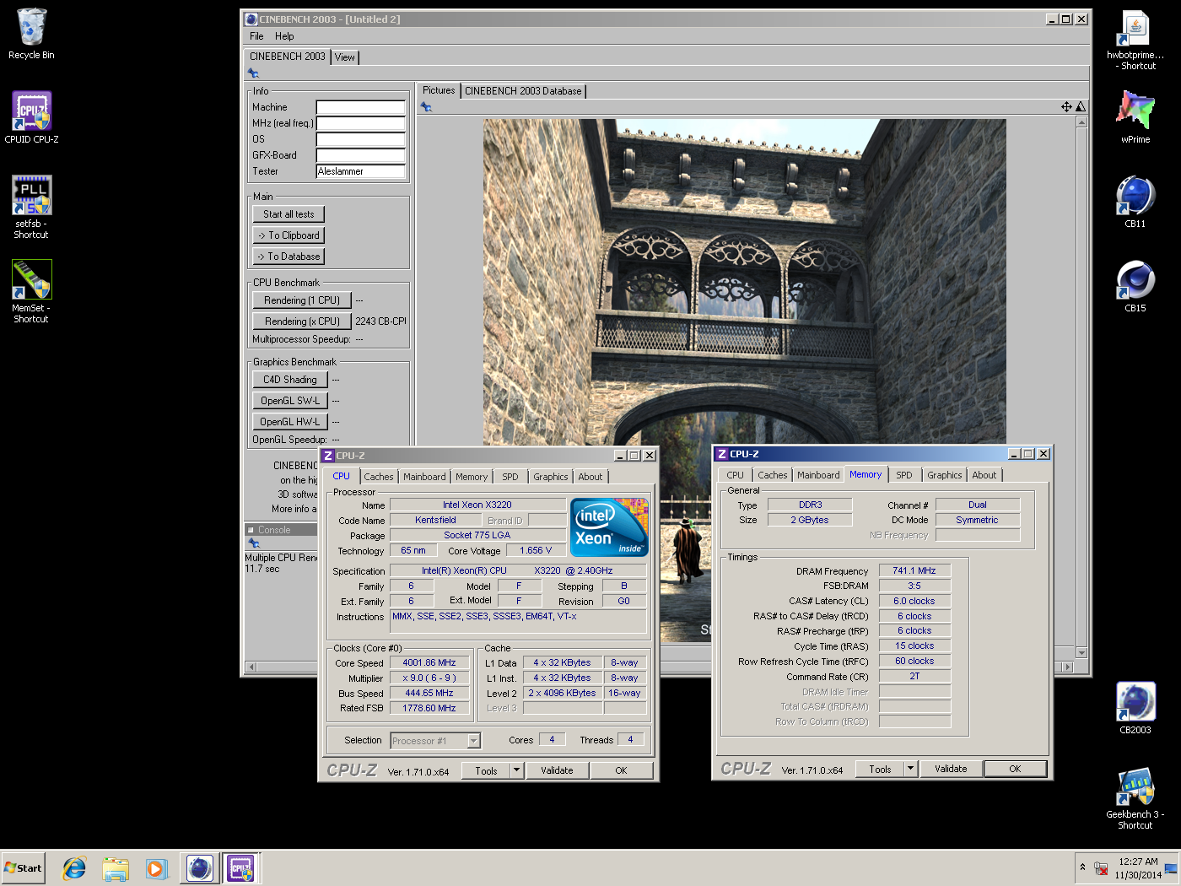
Task: Open Internet Explorer from the taskbar
Action: (74, 868)
